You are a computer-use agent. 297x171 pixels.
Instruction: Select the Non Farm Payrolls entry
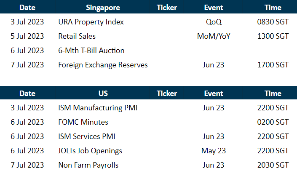pos(88,165)
